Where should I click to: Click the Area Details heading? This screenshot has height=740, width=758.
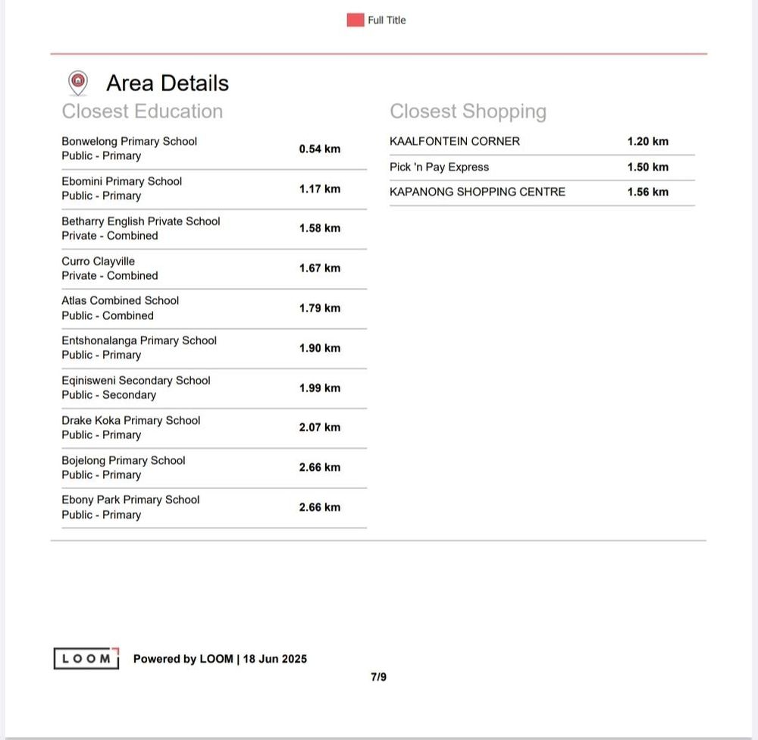click(x=167, y=83)
